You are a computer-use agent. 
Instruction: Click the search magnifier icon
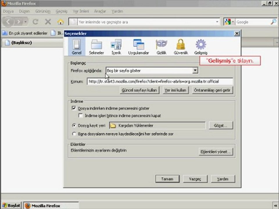pos(273,22)
